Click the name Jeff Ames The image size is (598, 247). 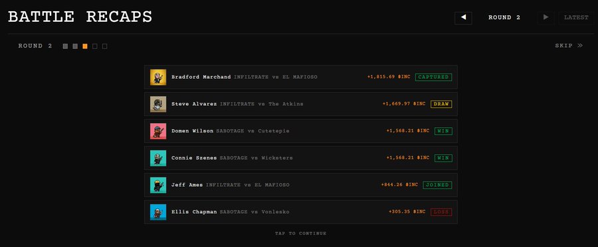tap(187, 185)
